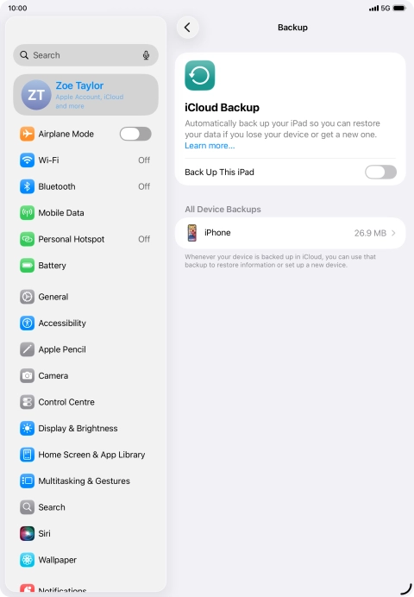
Task: Open Display & Brightness settings
Action: [85, 428]
